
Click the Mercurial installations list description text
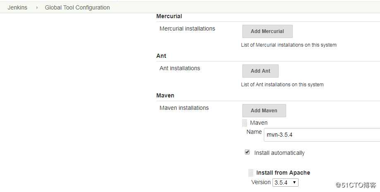click(289, 45)
